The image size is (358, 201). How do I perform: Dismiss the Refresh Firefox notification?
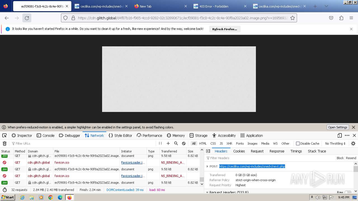point(351,29)
